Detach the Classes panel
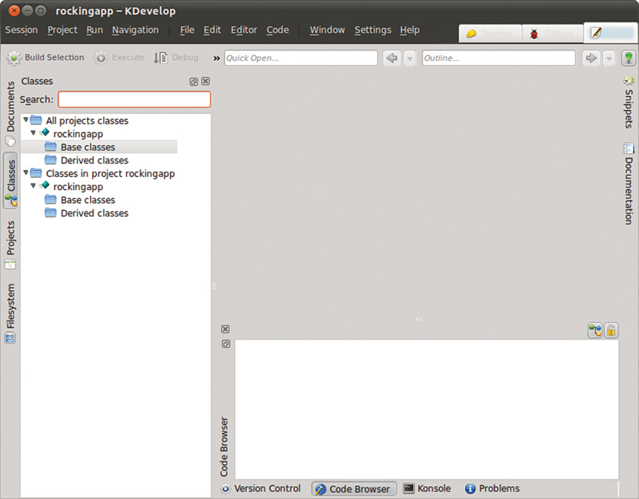 coord(194,82)
